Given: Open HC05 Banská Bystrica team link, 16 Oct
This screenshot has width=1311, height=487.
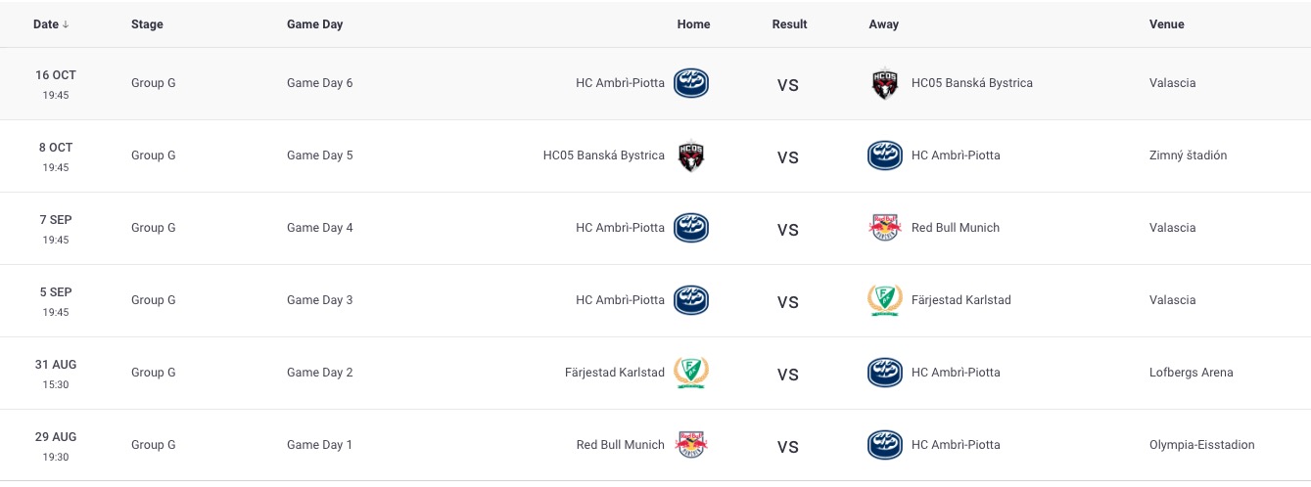Looking at the screenshot, I should tap(971, 83).
